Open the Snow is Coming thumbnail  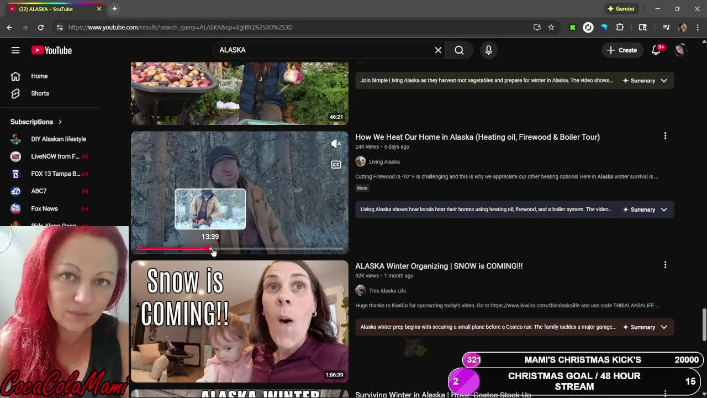240,321
